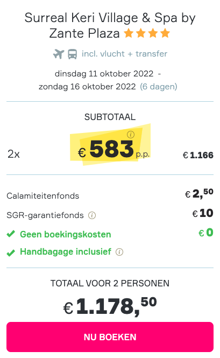Click the total price €1.178,50
The width and height of the screenshot is (220, 358).
pyautogui.click(x=110, y=306)
